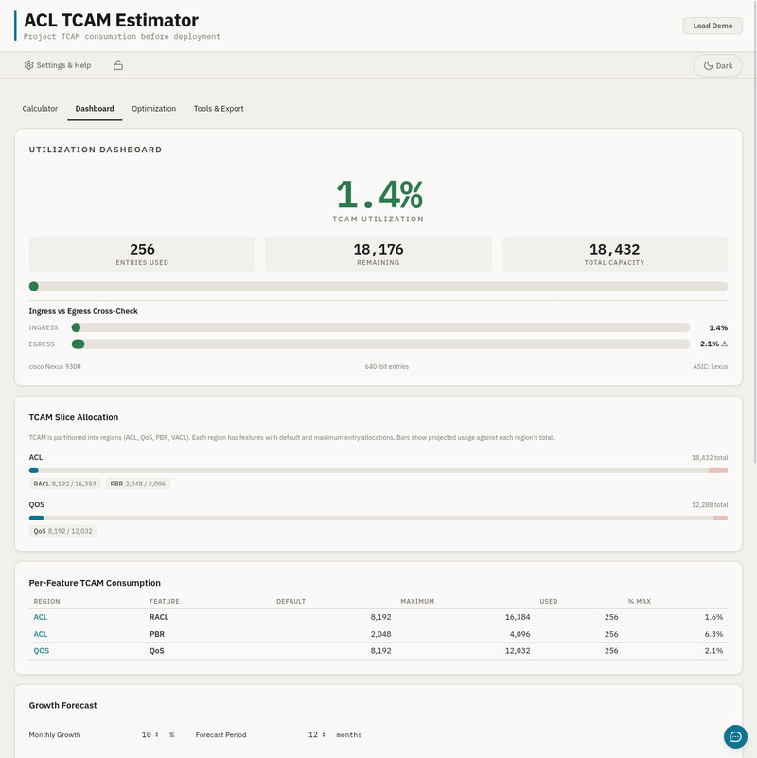Click the cisco Nexus 9300 label
The image size is (757, 758).
pos(55,366)
